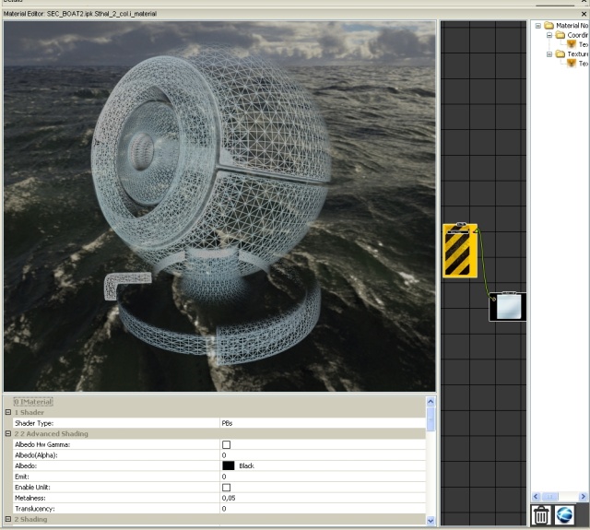Toggle the Albedo Hw Gamma checkbox
Screen dimensions: 590x530
coord(226,444)
